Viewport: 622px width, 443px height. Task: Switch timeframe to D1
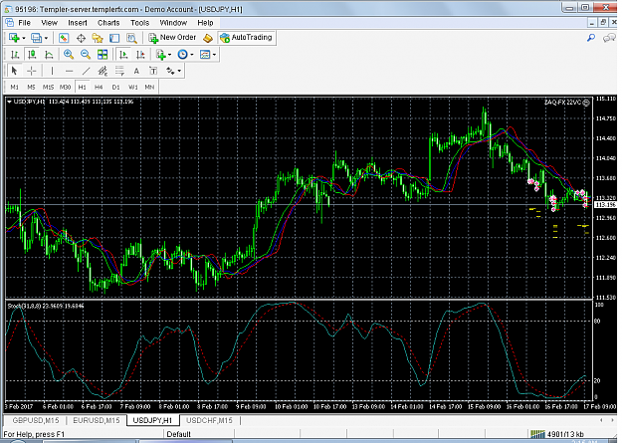point(115,87)
